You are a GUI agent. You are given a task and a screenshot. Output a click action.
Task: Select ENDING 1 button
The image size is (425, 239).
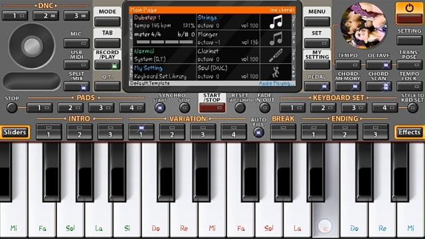click(314, 131)
